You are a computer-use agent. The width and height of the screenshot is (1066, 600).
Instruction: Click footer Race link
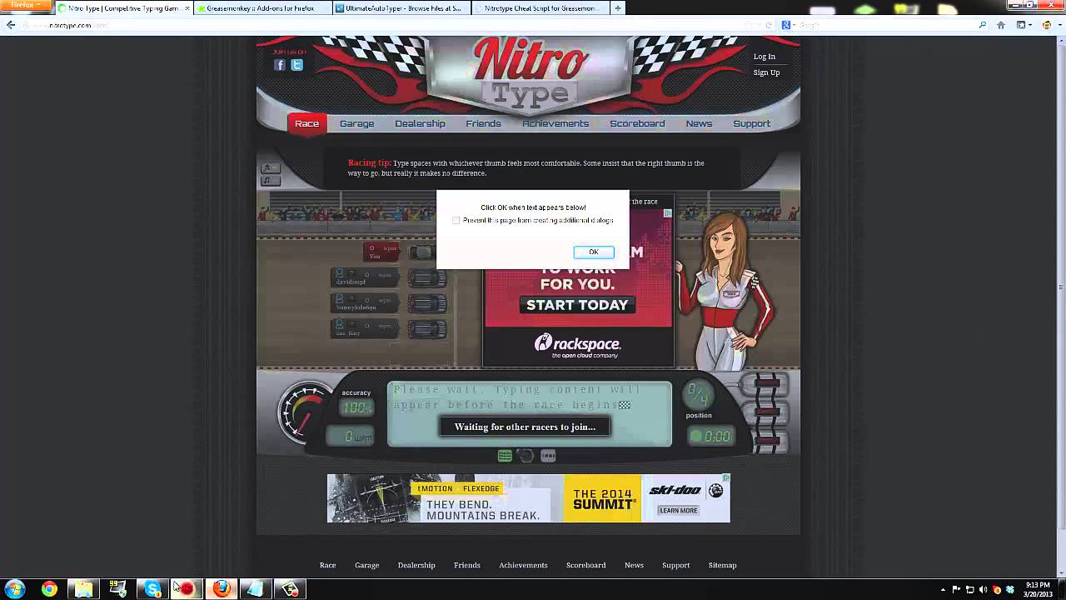click(327, 565)
